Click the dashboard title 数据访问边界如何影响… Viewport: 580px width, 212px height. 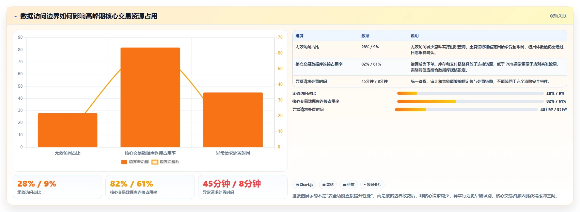89,16
